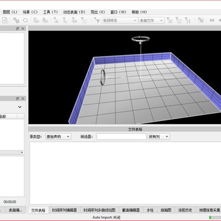Click the right arrow of the left panel scrollbar
221x221 pixels.
22,152
